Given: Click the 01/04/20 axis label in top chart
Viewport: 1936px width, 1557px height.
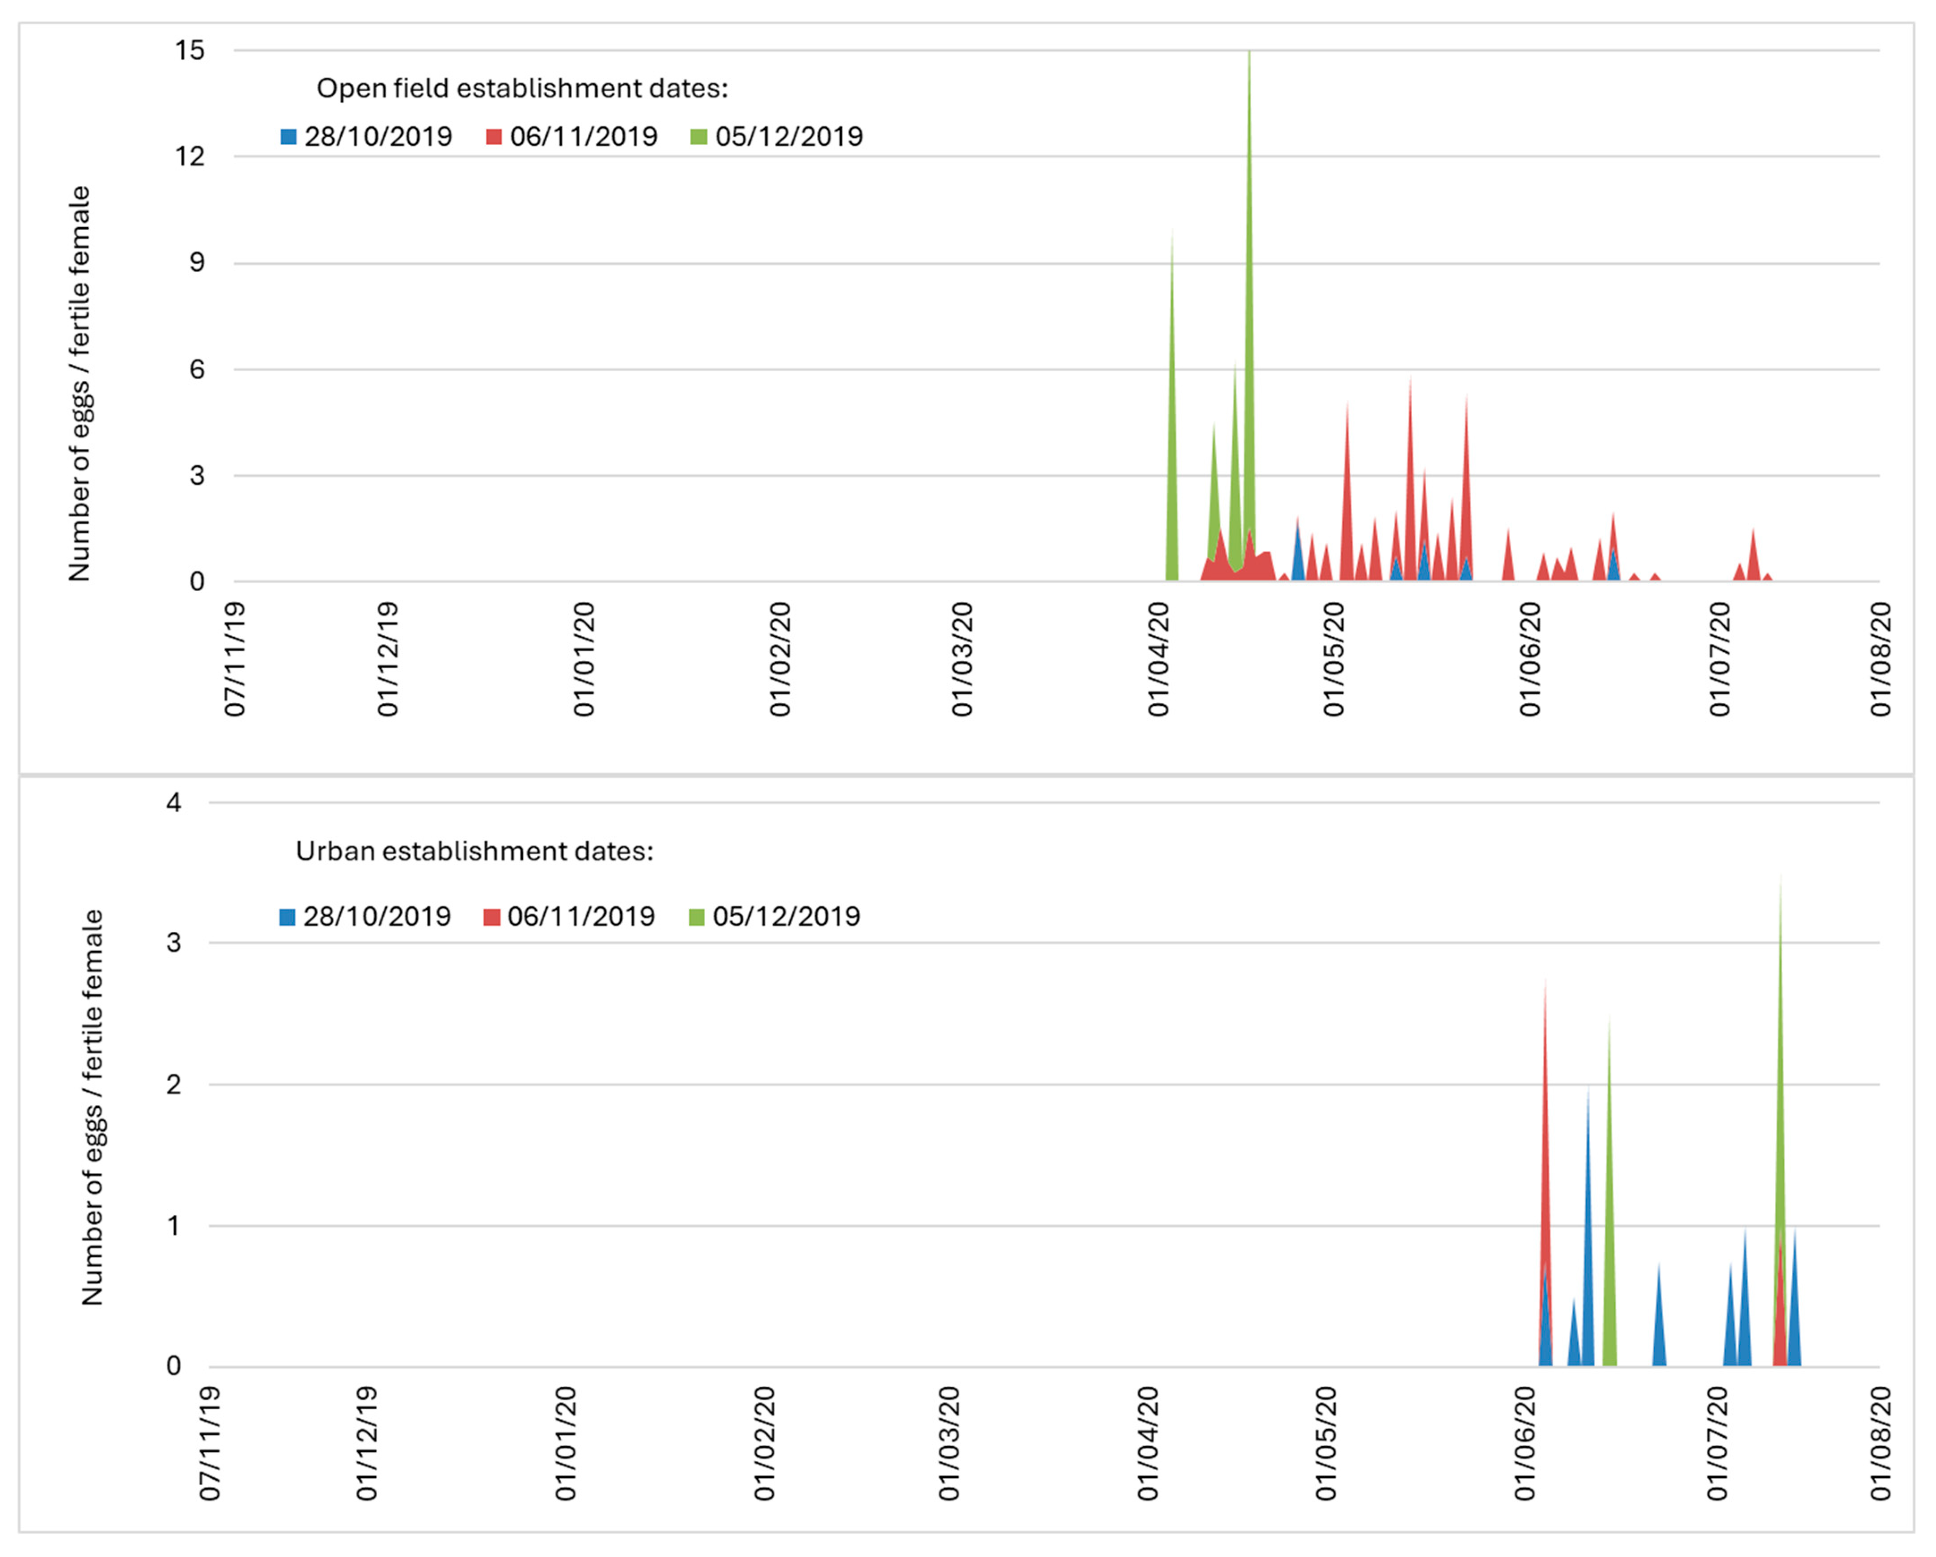Looking at the screenshot, I should tap(1159, 659).
